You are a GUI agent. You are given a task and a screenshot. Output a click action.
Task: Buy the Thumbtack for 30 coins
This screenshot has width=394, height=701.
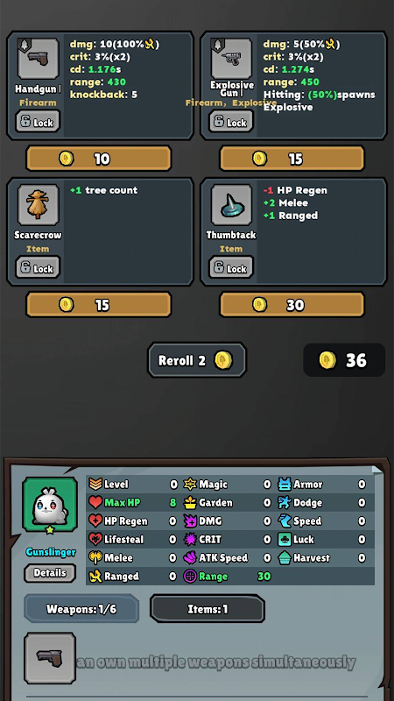click(x=292, y=304)
